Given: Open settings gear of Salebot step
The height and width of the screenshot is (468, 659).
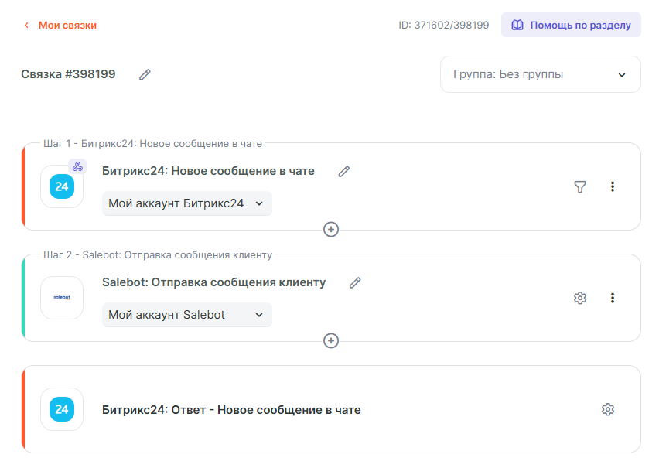Looking at the screenshot, I should click(580, 298).
